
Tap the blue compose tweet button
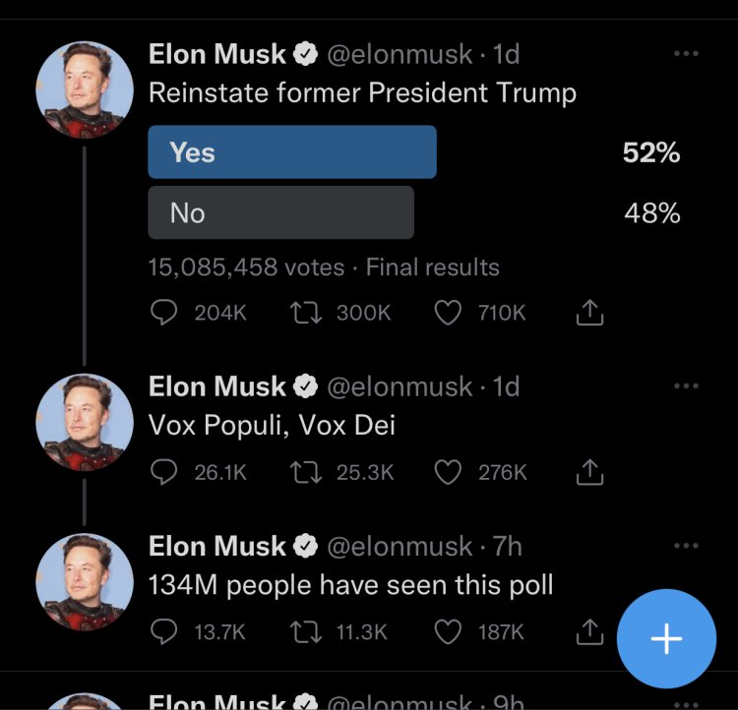click(666, 639)
